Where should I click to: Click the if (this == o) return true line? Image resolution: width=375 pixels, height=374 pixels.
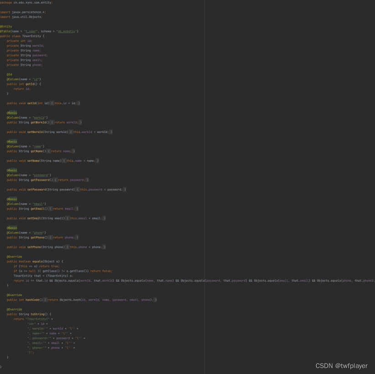pyautogui.click(x=36, y=266)
